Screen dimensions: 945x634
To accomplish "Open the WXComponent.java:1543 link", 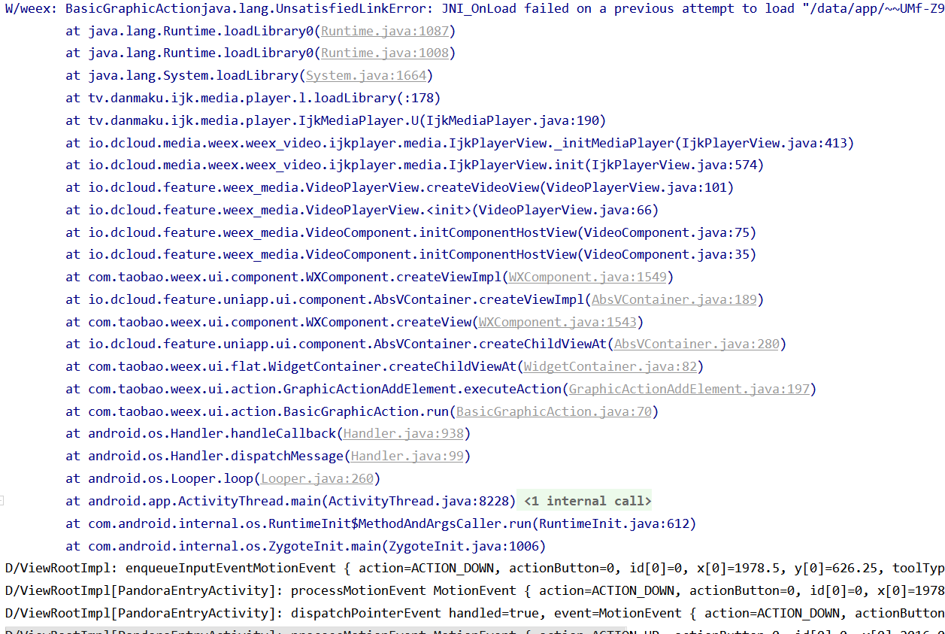I will [x=557, y=322].
